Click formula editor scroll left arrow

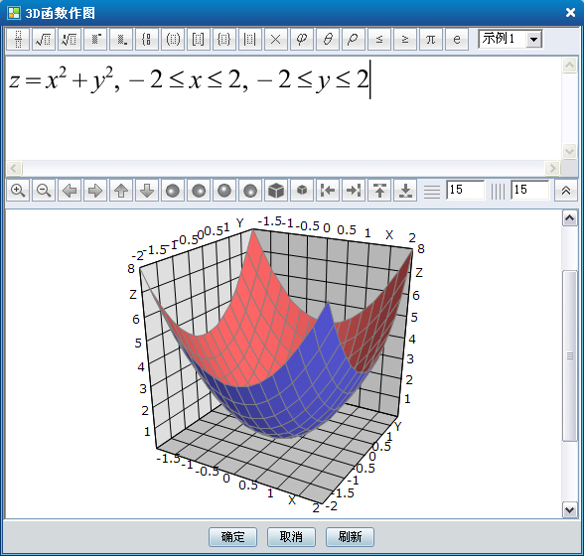(14, 169)
